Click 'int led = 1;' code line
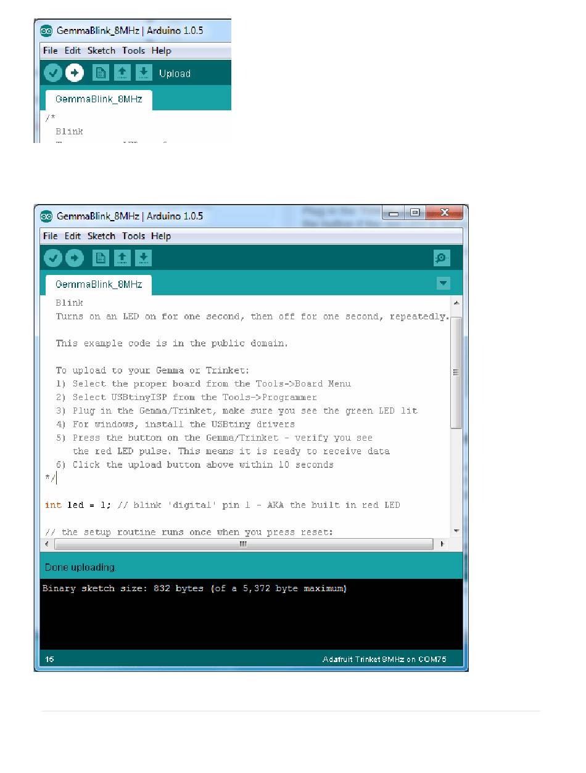This screenshot has width=586, height=773. pos(223,505)
